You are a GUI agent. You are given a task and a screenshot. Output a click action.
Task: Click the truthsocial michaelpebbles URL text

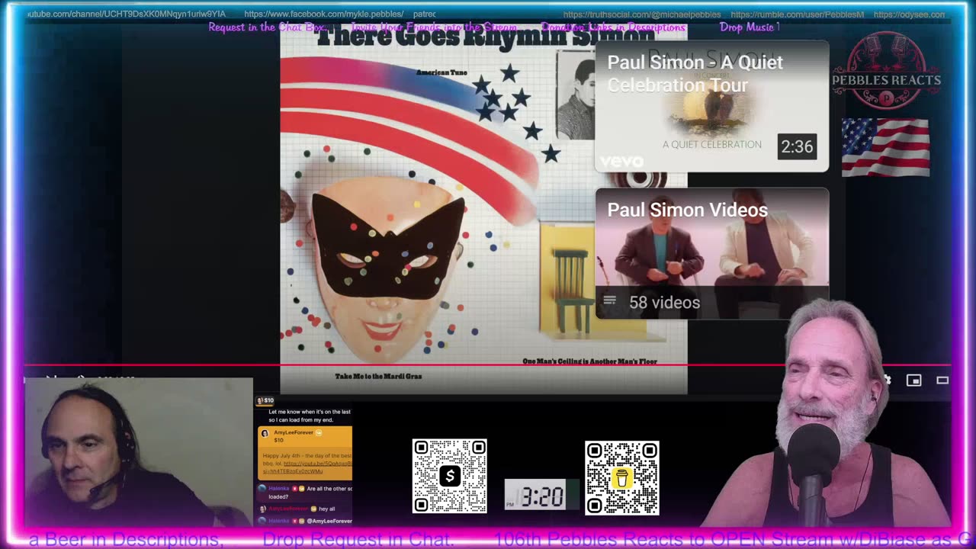pos(642,14)
